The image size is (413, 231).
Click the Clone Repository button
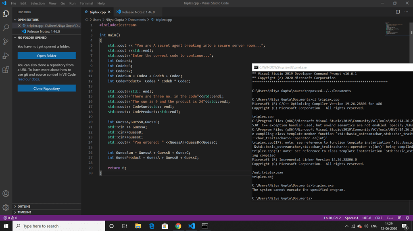[x=46, y=88]
